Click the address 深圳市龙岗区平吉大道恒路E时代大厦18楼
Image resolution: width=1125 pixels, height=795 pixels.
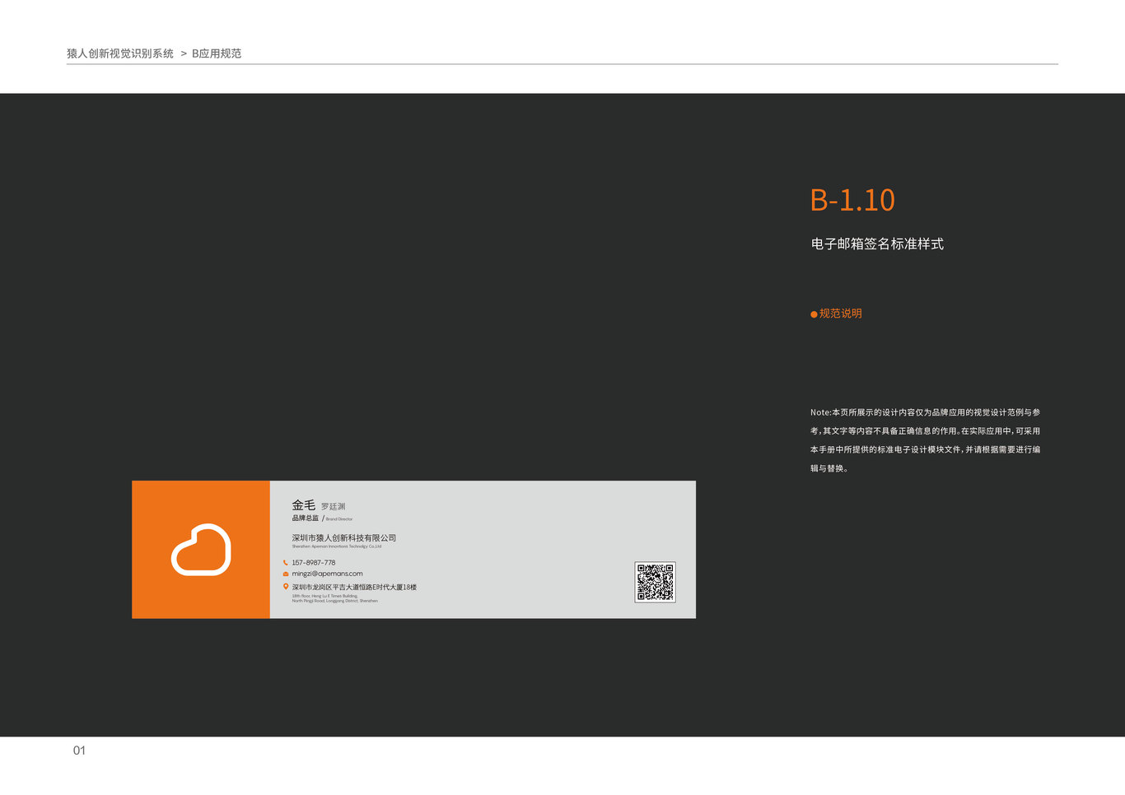pyautogui.click(x=354, y=588)
